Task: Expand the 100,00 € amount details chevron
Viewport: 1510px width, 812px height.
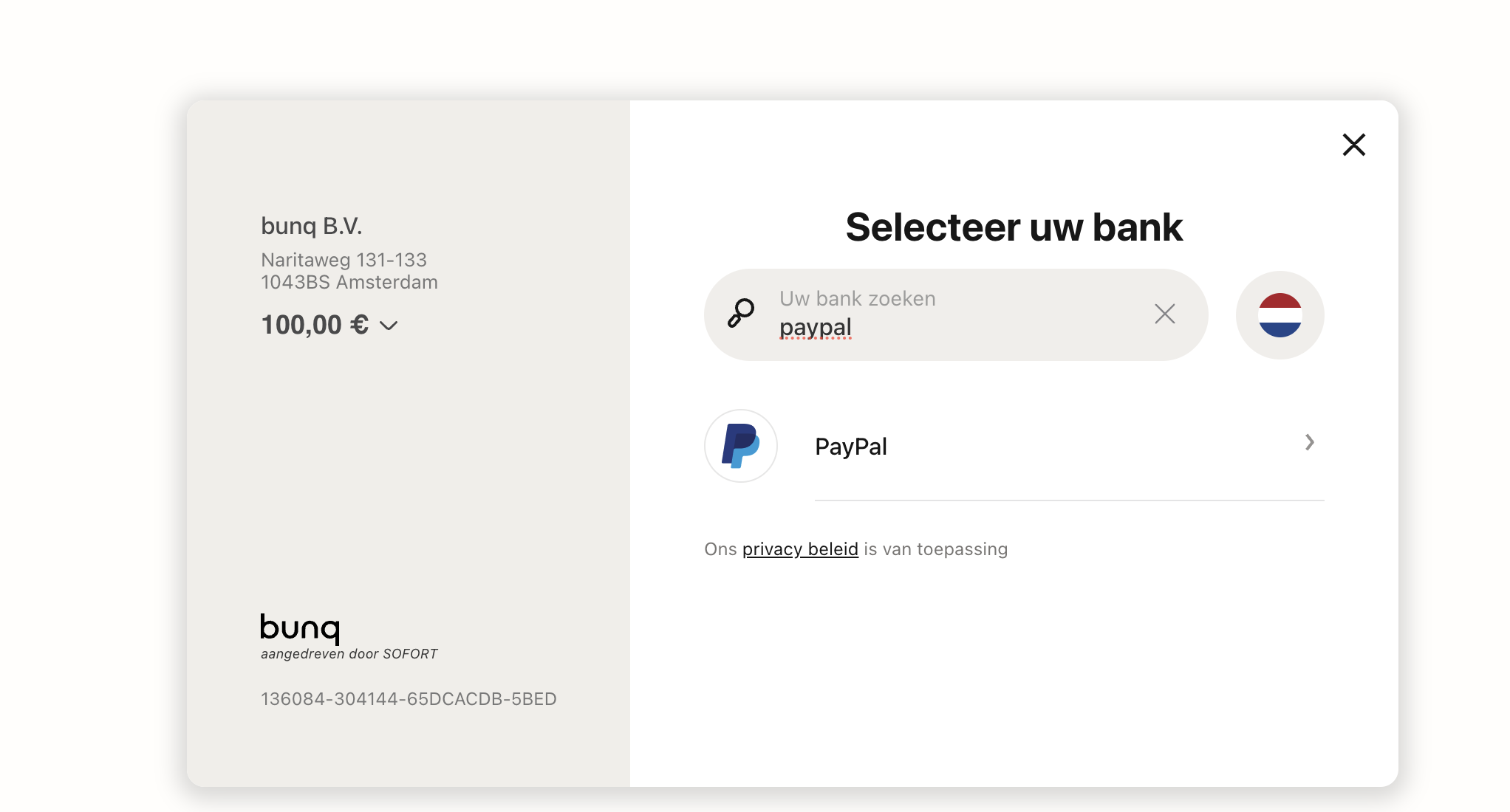Action: (389, 326)
